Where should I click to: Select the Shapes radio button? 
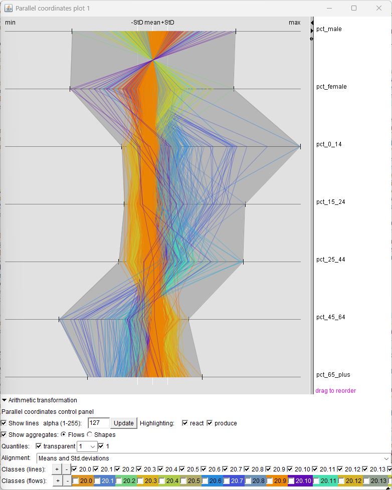(x=90, y=434)
